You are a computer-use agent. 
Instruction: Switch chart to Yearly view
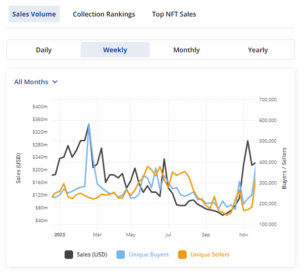258,50
